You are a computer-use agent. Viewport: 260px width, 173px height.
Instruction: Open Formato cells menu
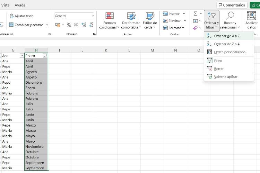[174, 28]
